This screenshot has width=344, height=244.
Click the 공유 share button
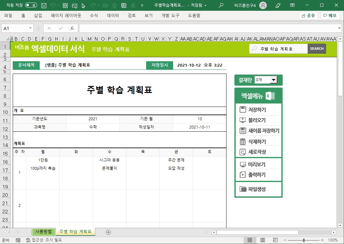pos(308,16)
